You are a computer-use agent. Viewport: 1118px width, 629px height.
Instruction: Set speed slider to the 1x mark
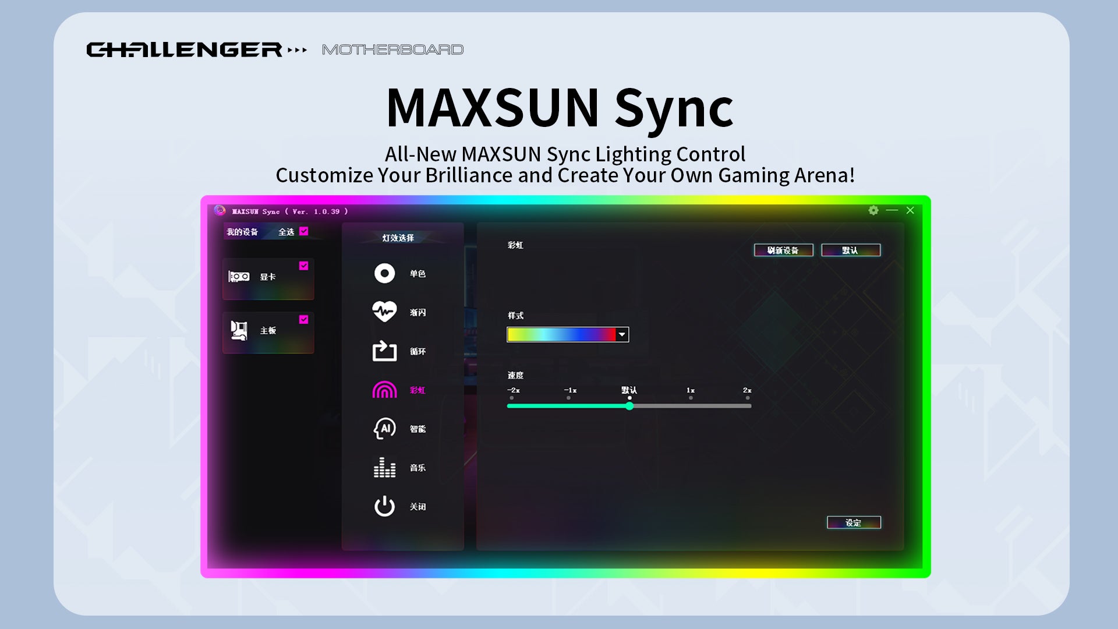tap(691, 406)
